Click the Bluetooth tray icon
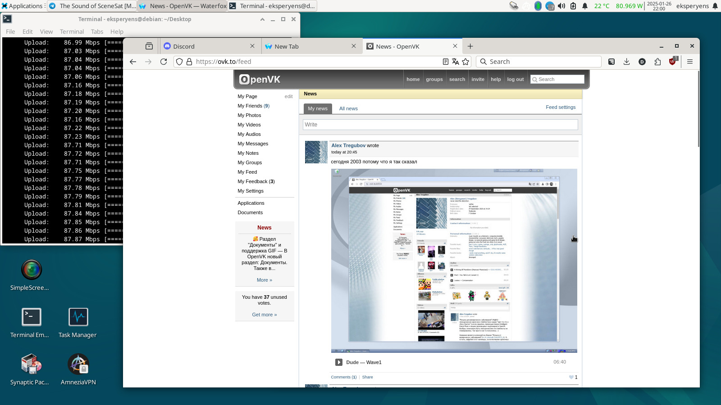This screenshot has width=721, height=405. [538, 6]
